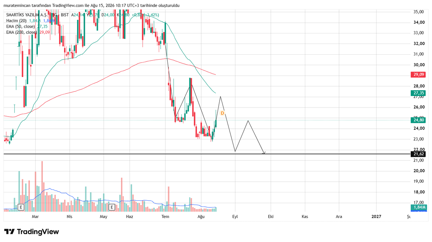Click the 17,00 price scale value
Viewport: 432px width, 242px height.
coord(418,202)
